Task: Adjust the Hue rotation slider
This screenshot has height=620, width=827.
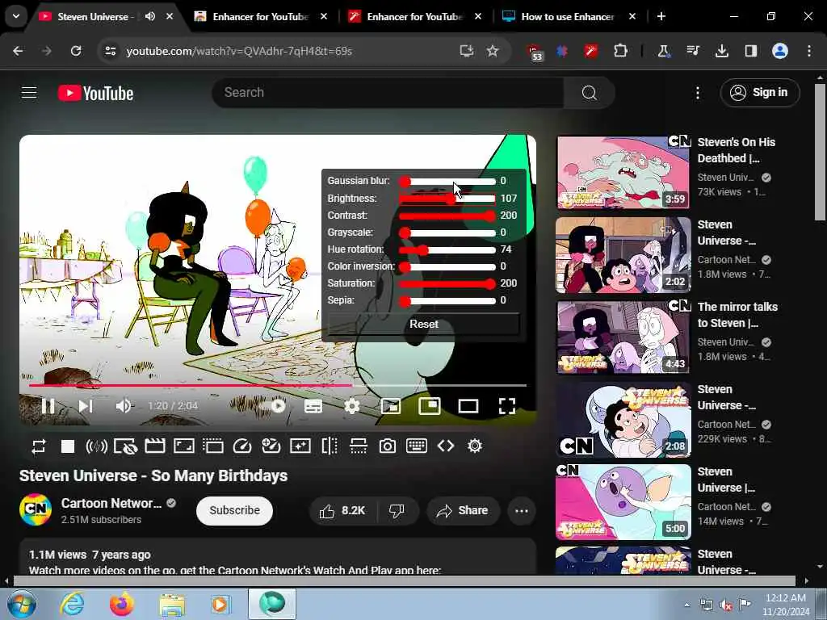Action: 447,249
